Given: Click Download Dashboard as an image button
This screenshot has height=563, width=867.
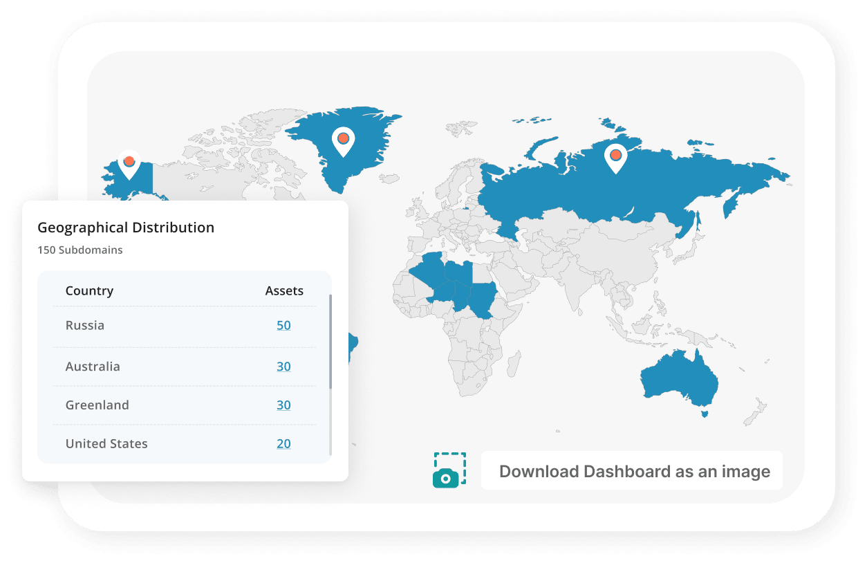Looking at the screenshot, I should (x=632, y=471).
